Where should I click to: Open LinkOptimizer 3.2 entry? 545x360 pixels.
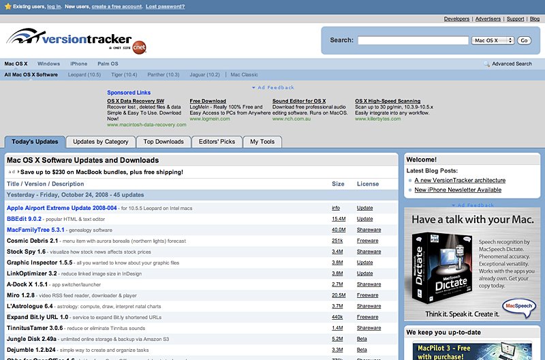click(x=31, y=273)
